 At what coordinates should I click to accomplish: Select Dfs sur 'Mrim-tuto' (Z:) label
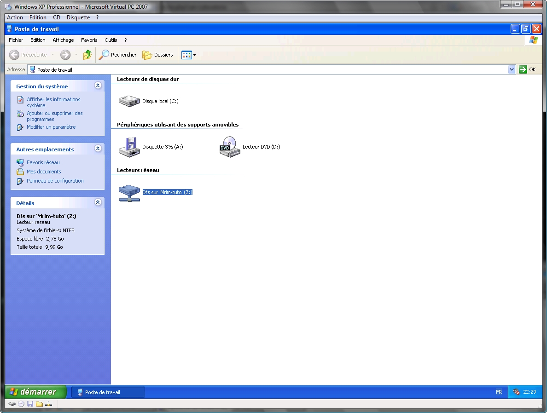pos(168,192)
